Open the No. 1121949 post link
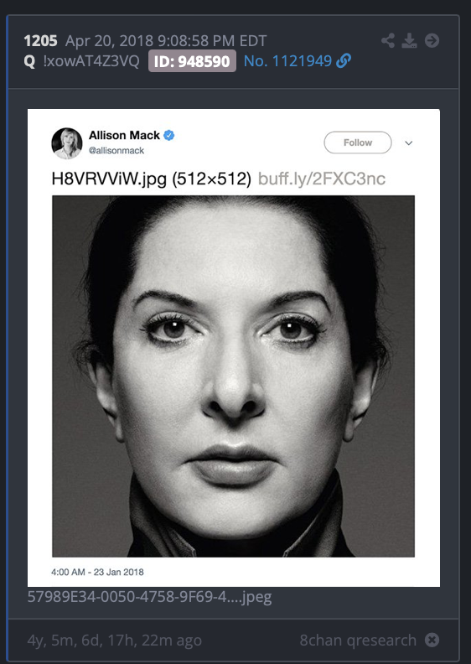Image resolution: width=471 pixels, height=664 pixels. pos(287,61)
